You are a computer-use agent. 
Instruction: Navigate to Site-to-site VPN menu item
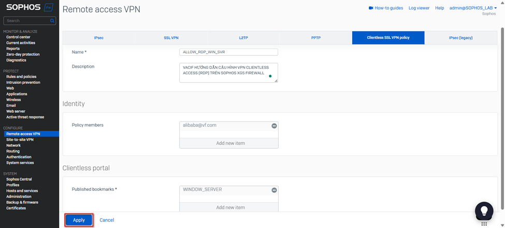click(20, 140)
